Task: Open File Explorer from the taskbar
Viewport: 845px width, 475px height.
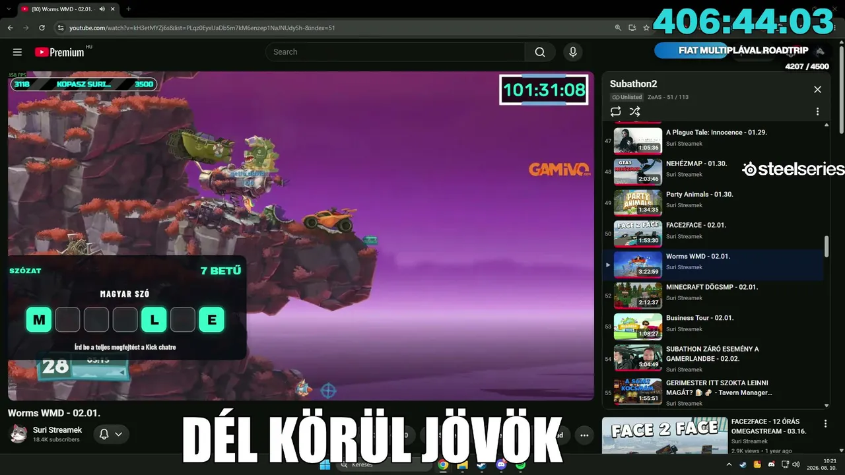Action: [463, 465]
